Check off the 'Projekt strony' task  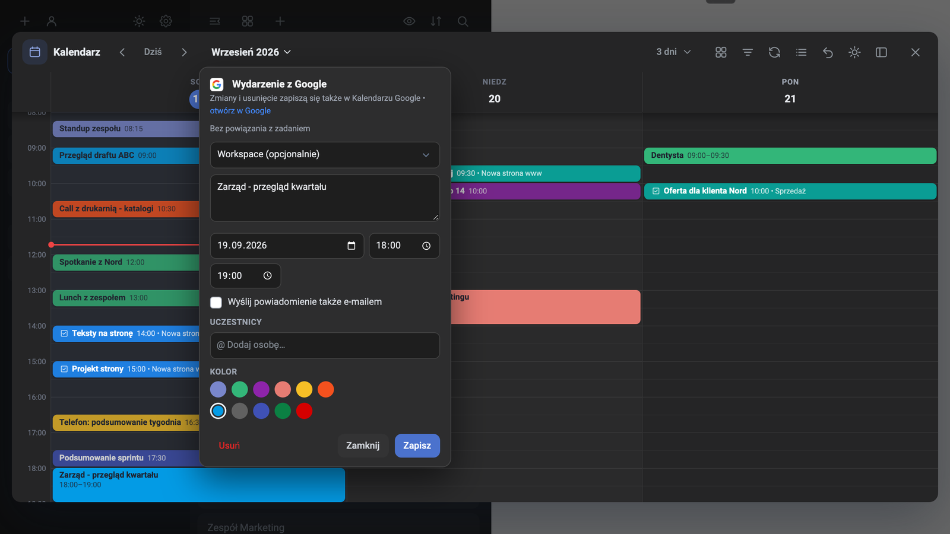[x=64, y=369]
